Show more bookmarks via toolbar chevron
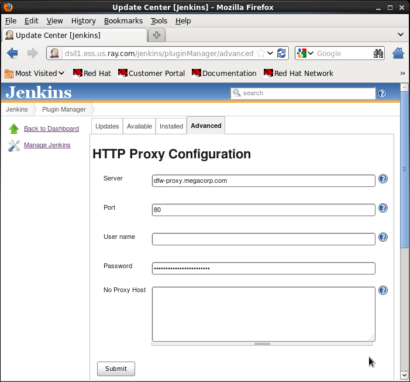Image resolution: width=410 pixels, height=382 pixels. [402, 73]
